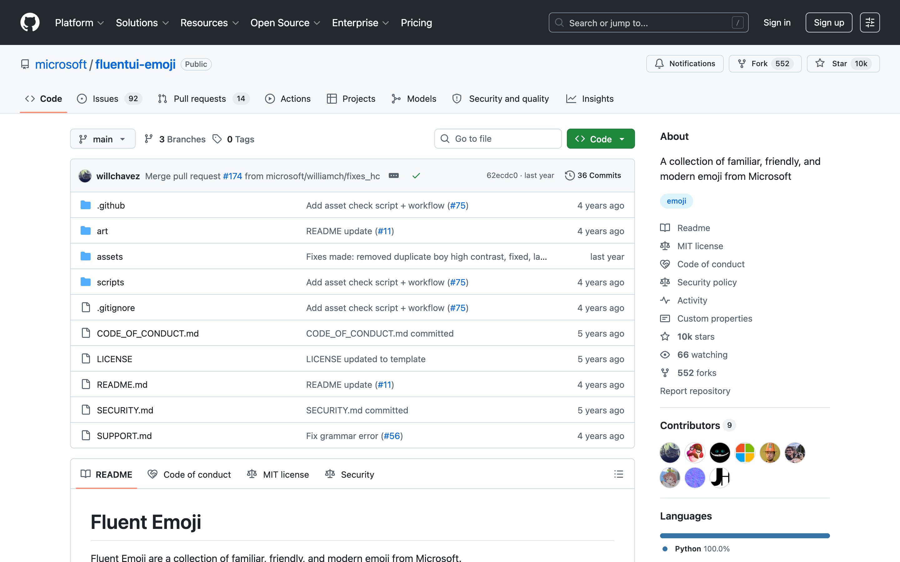
Task: Click the LICENSE file icon
Action: click(86, 359)
